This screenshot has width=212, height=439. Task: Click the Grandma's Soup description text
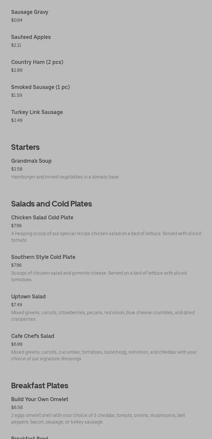click(65, 177)
